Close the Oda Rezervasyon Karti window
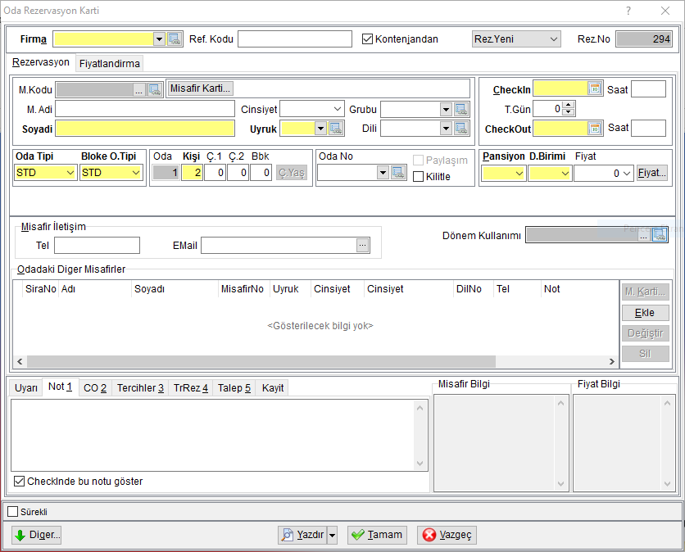Viewport: 685px width, 552px height. (x=665, y=11)
